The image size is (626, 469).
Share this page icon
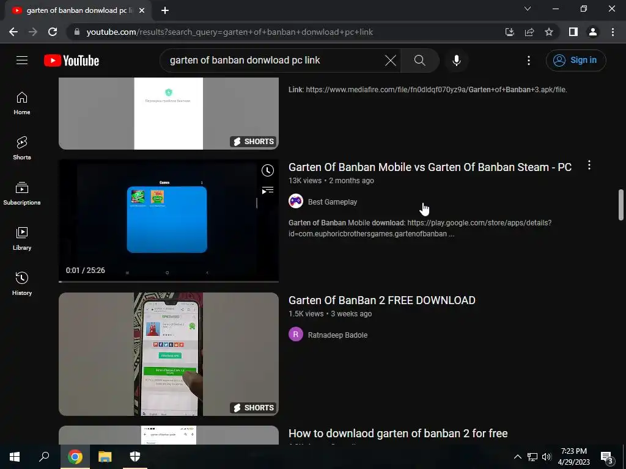point(529,32)
